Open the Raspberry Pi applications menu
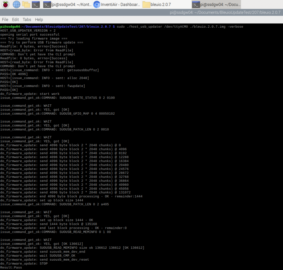The height and width of the screenshot is (270, 283). tap(6, 4)
